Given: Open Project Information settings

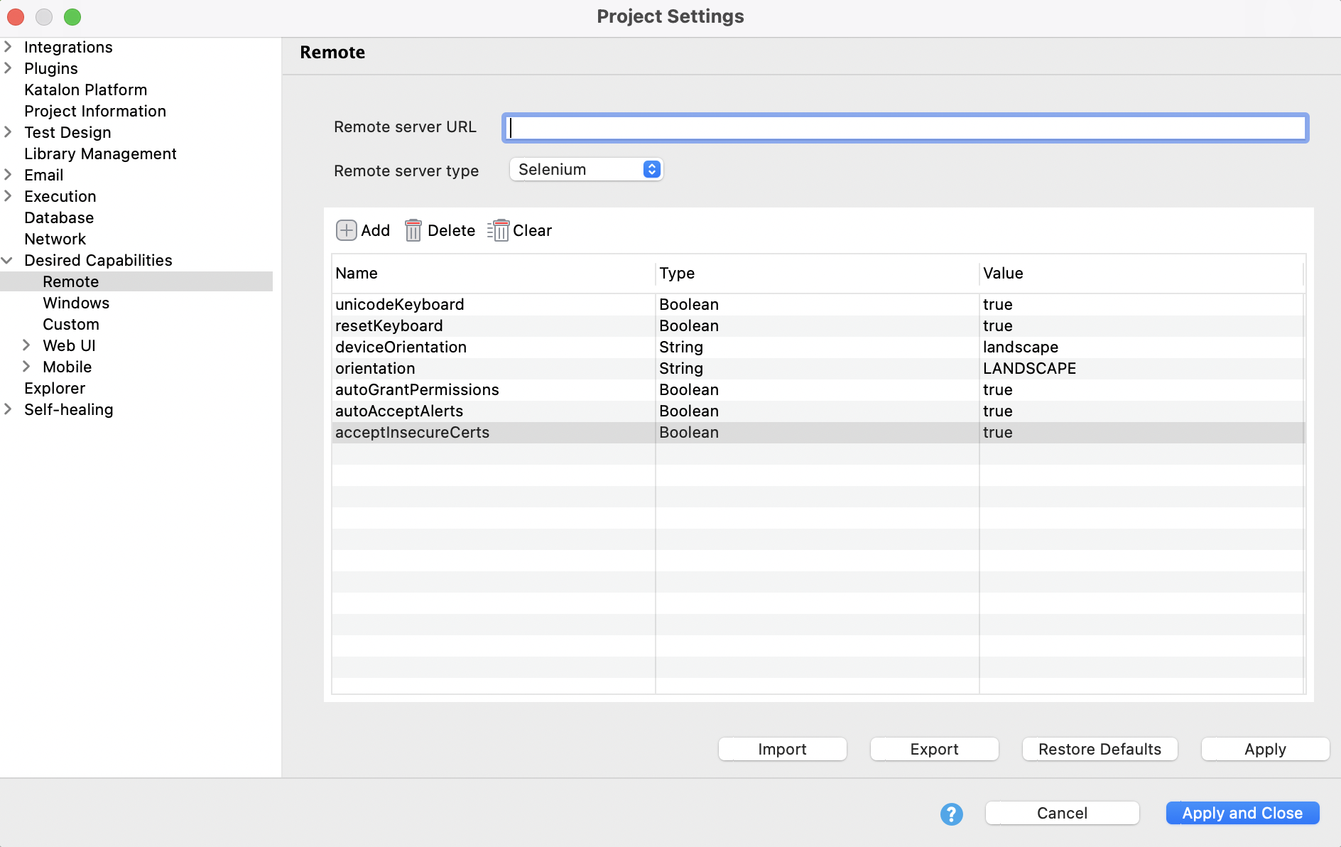Looking at the screenshot, I should click(95, 111).
